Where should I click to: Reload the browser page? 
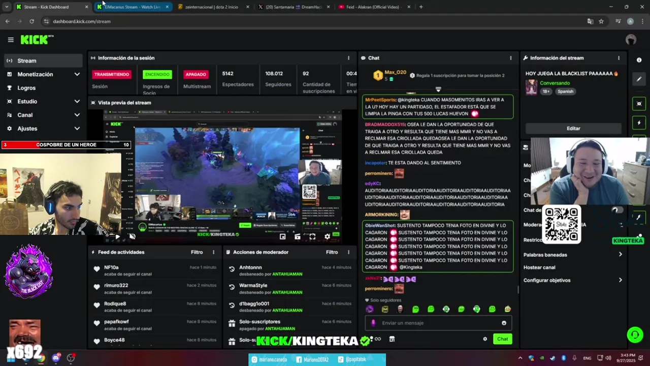coord(31,21)
